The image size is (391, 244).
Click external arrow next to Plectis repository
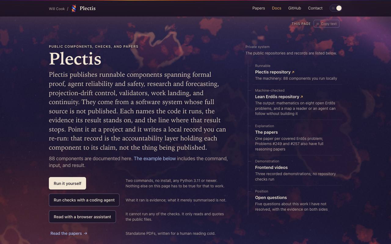[293, 72]
